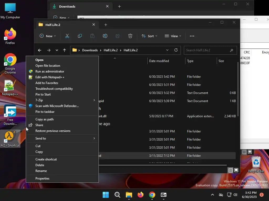Select the hl2 - Shortcut desktop icon
This screenshot has height=201, width=269.
pyautogui.click(x=10, y=139)
